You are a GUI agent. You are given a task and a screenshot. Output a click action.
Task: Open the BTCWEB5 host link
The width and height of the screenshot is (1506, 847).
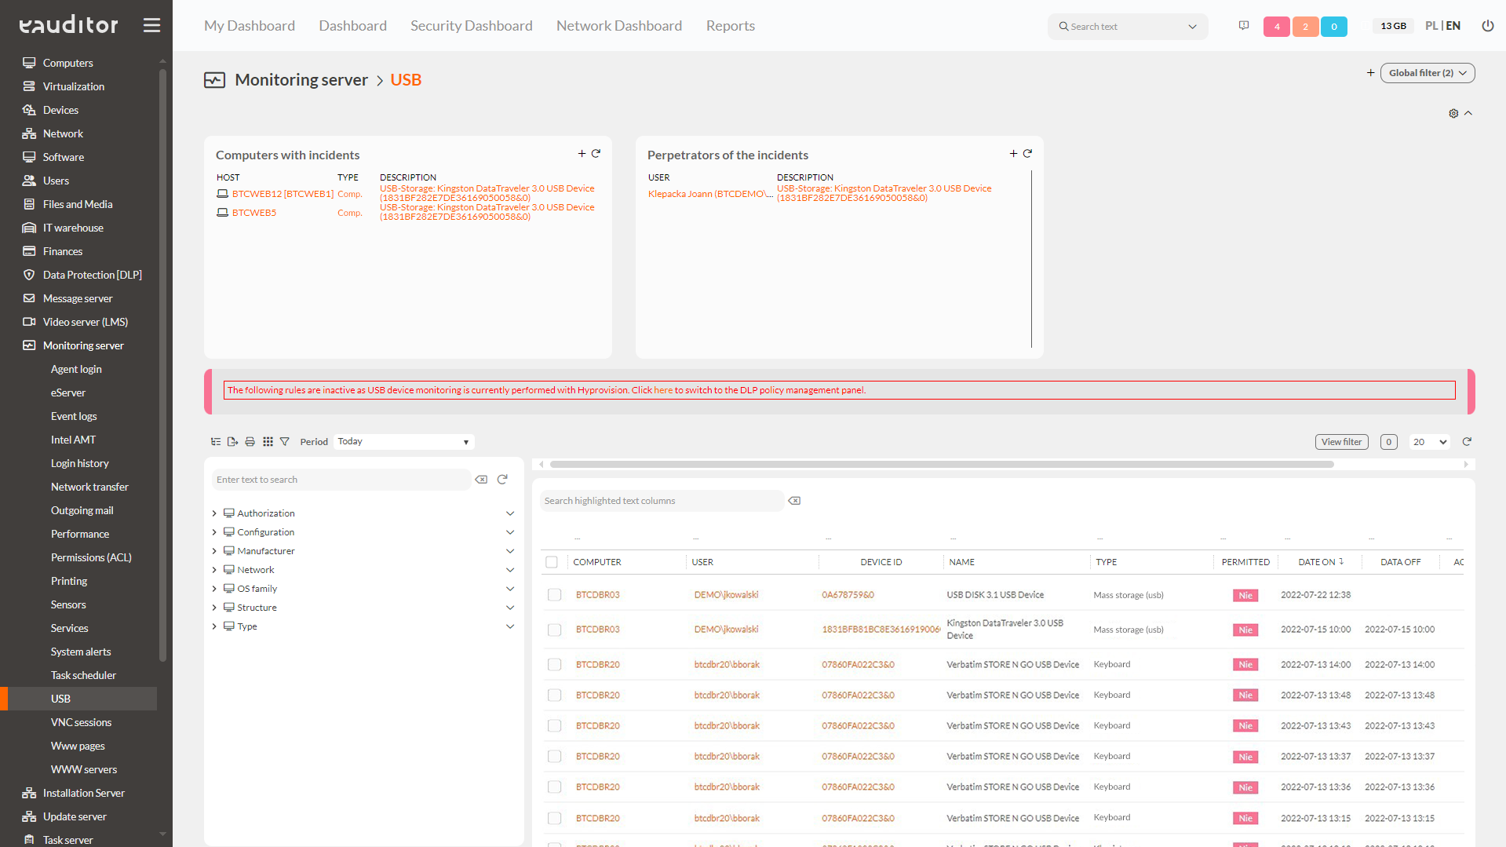coord(253,212)
